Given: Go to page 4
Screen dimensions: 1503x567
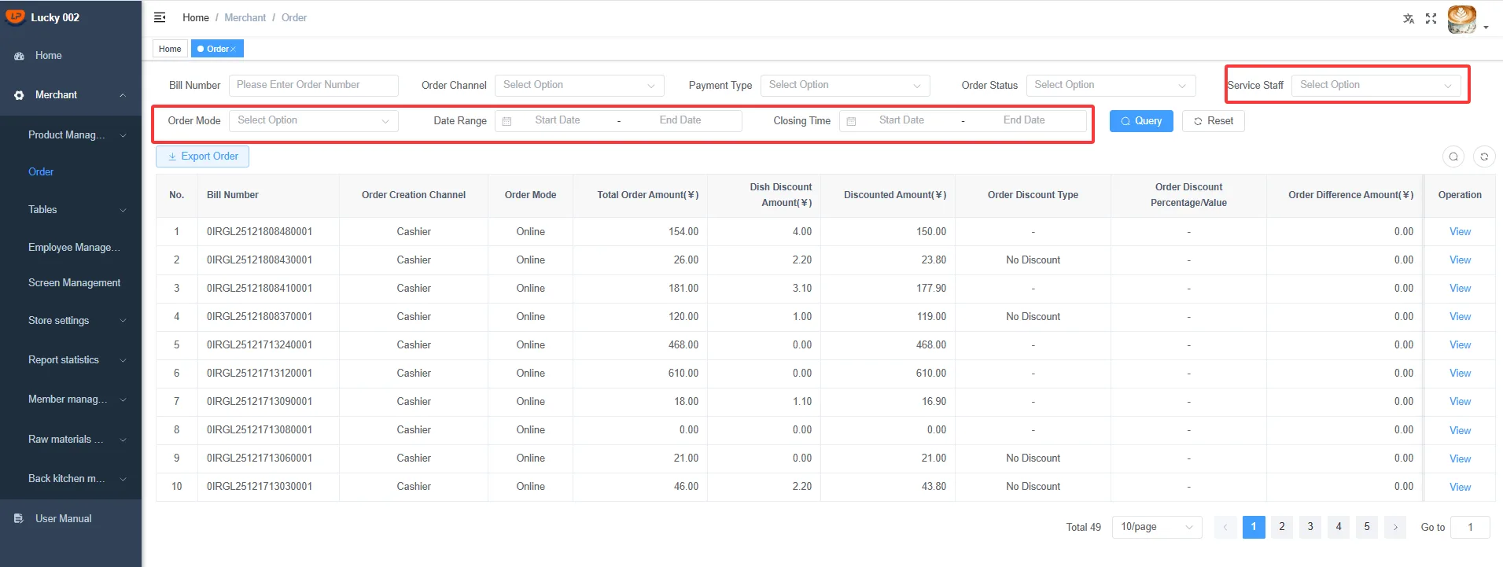Looking at the screenshot, I should pyautogui.click(x=1339, y=527).
